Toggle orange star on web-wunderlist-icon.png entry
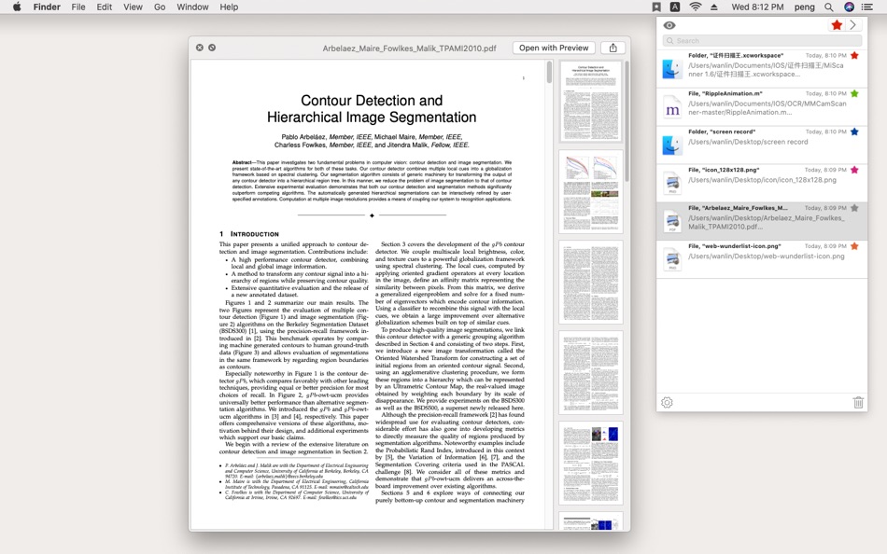The width and height of the screenshot is (887, 554). (x=854, y=246)
